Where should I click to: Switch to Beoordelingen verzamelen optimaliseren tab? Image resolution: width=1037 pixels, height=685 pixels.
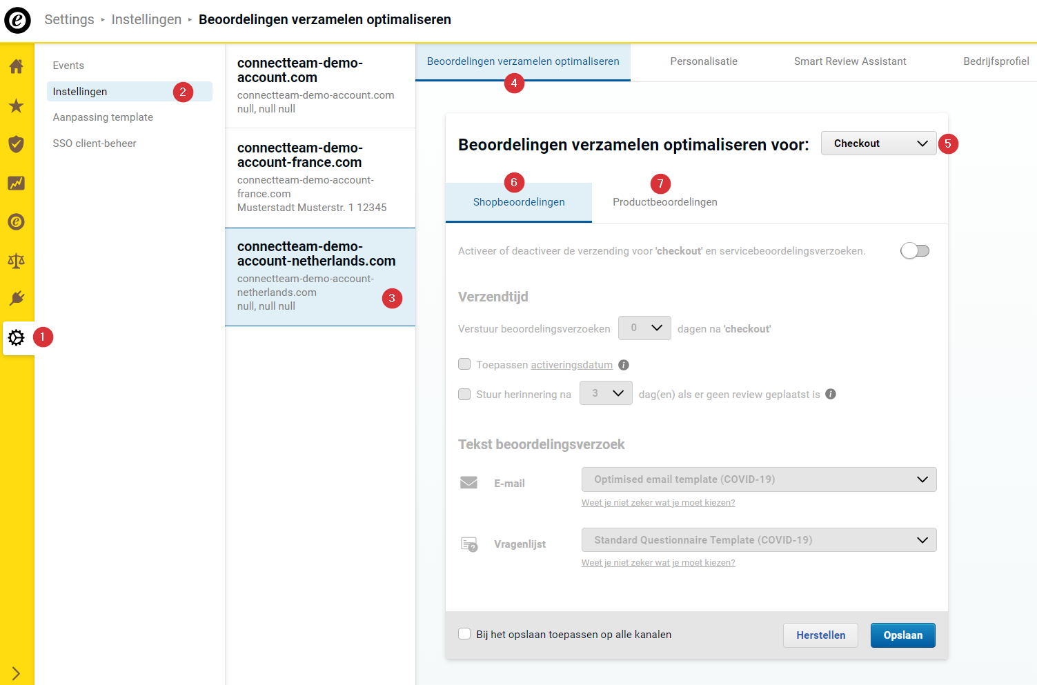coord(523,61)
